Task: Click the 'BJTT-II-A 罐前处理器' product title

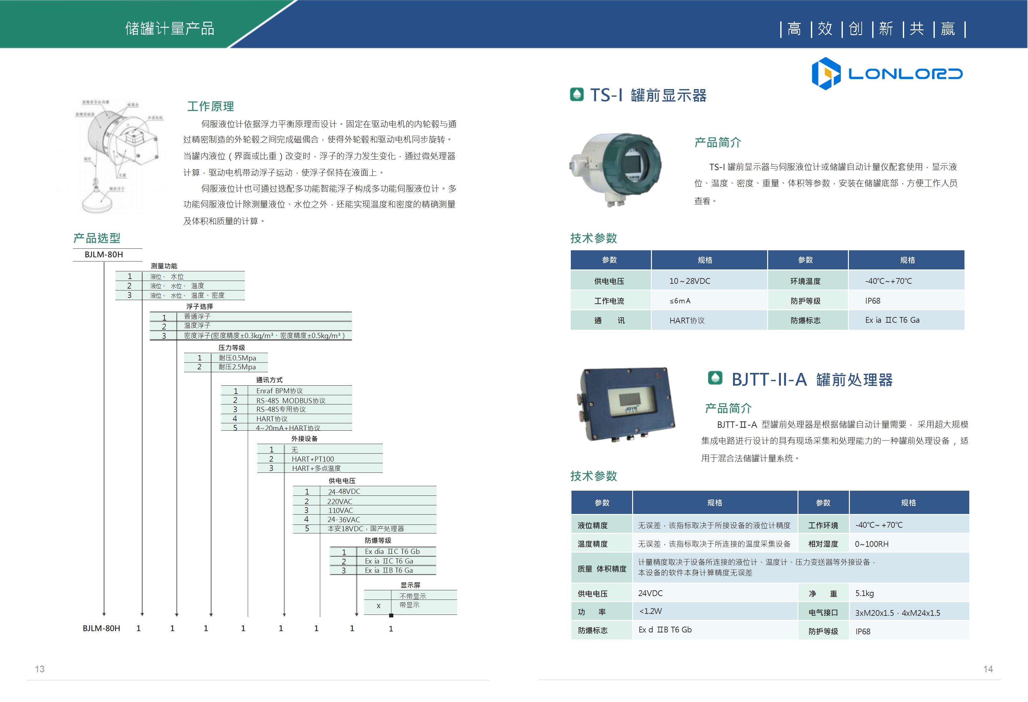Action: (812, 380)
